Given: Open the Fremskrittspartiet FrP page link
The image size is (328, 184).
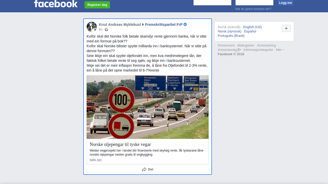Looking at the screenshot, I should click(x=164, y=25).
